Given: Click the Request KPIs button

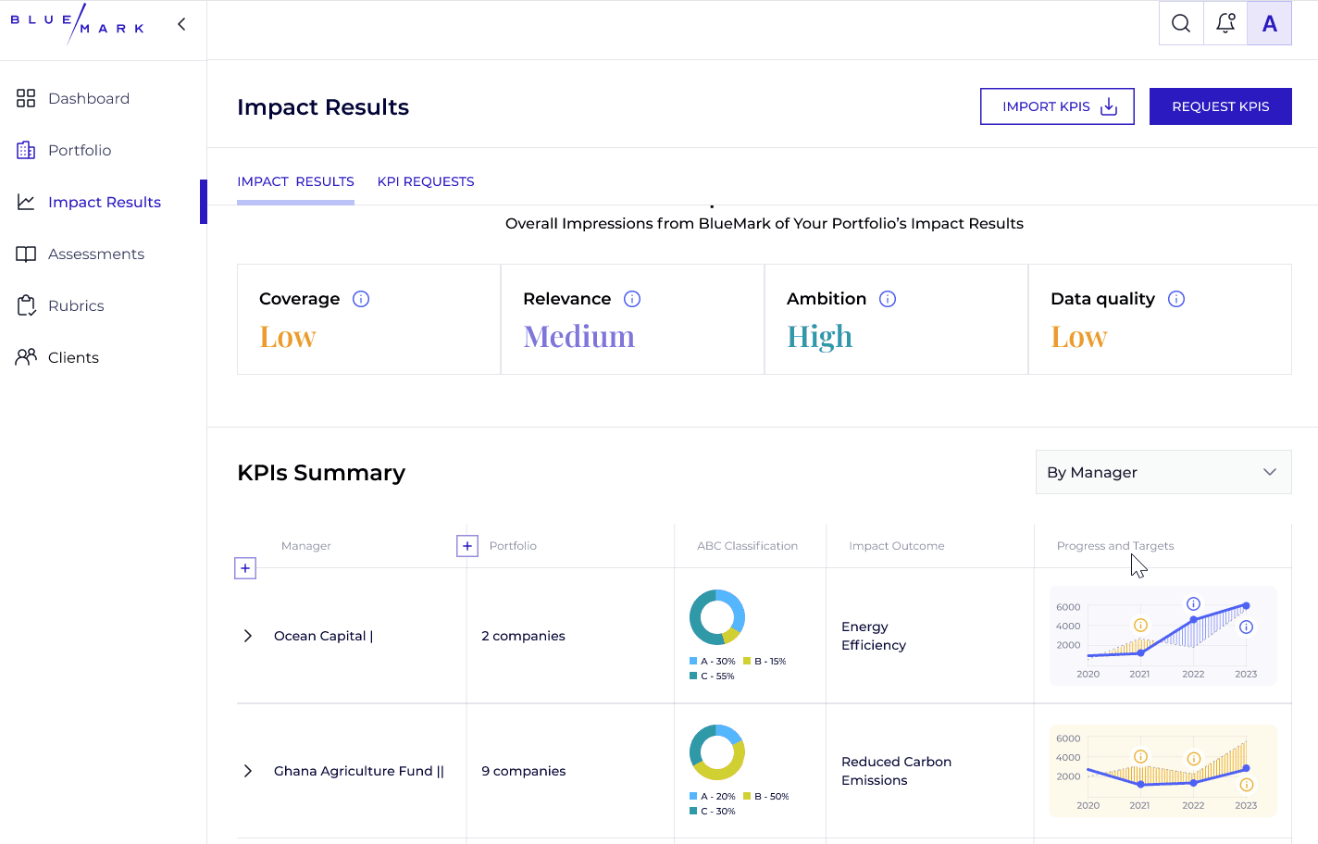Looking at the screenshot, I should coord(1220,106).
